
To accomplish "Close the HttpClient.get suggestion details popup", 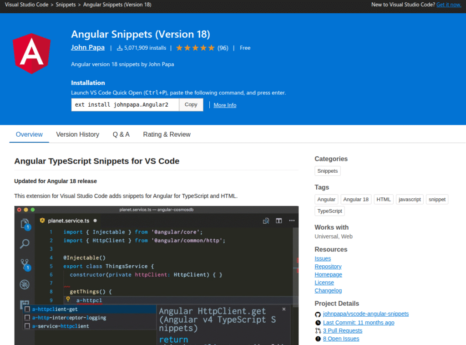I will (x=284, y=309).
